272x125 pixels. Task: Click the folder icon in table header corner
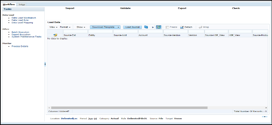pyautogui.click(x=55, y=35)
